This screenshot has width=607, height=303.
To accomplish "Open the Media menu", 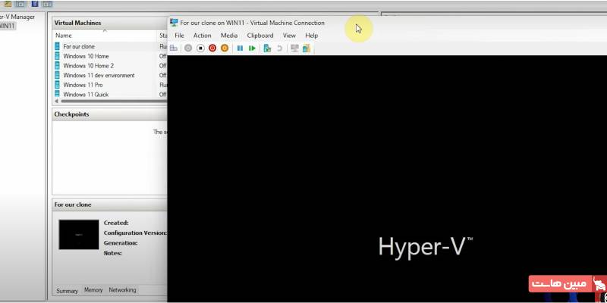I will tap(229, 36).
